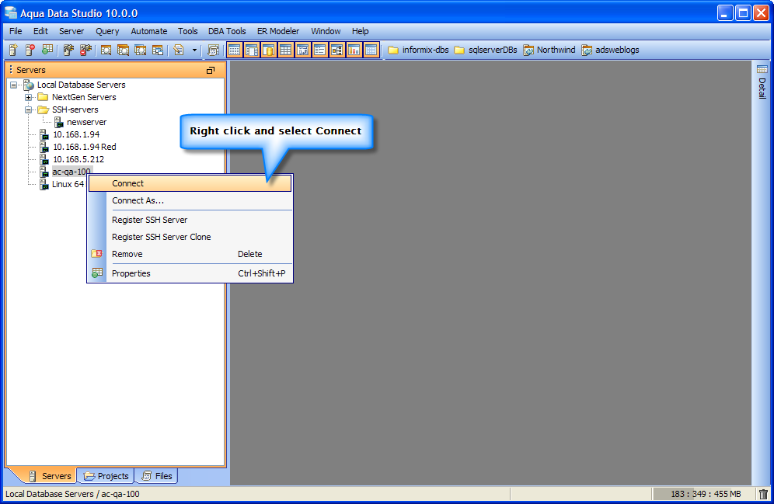Screen dimensions: 774x504
Task: Open the Server menu
Action: tap(71, 31)
